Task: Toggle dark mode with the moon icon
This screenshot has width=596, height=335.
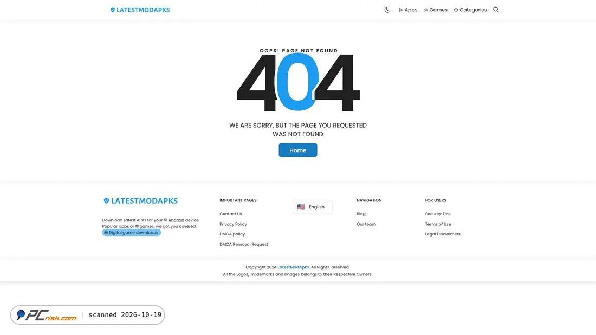Action: tap(387, 10)
